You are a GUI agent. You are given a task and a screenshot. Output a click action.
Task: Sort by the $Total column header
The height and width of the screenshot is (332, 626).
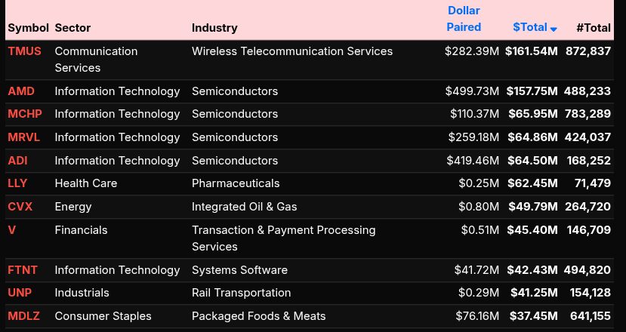[529, 27]
